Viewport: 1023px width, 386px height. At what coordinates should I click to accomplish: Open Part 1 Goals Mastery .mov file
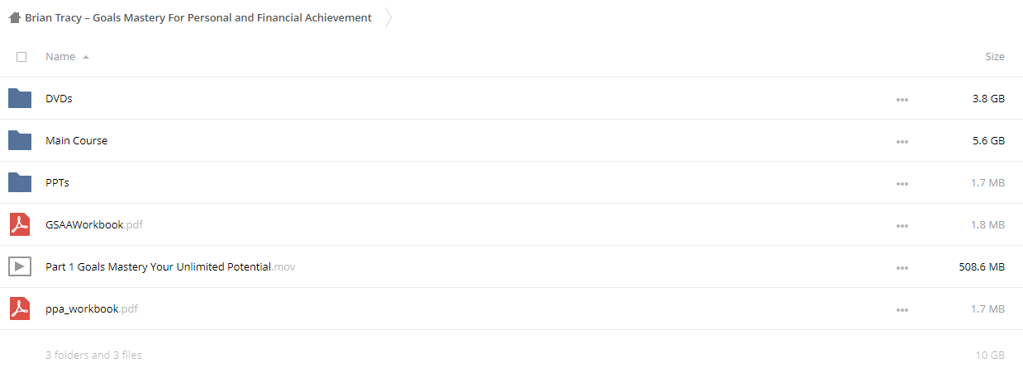point(170,266)
